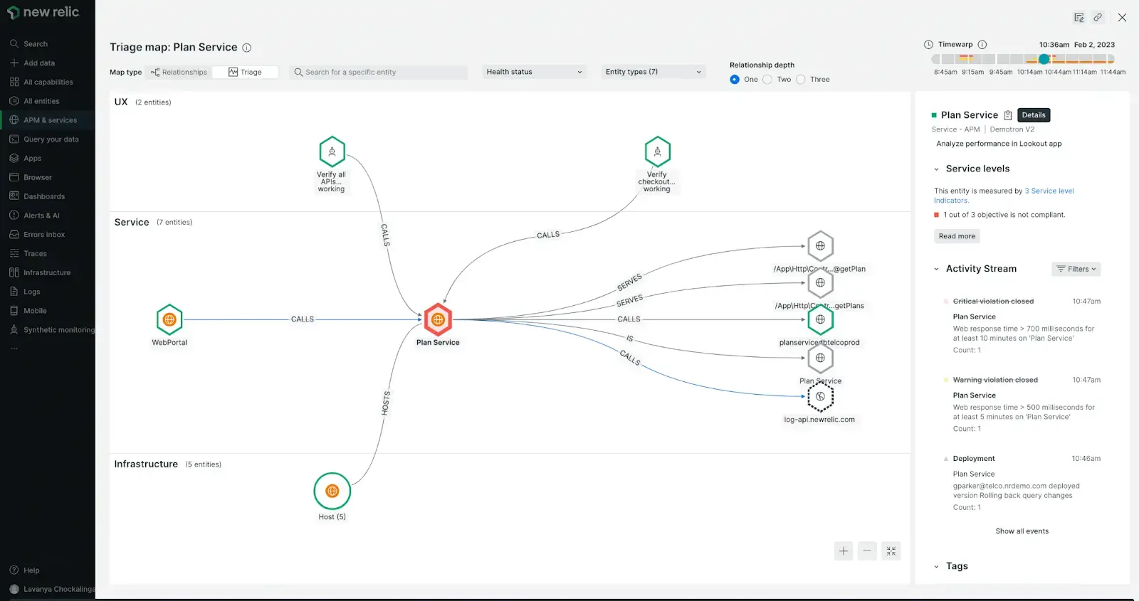
Task: Open Dashboards in the left sidebar
Action: [x=44, y=196]
